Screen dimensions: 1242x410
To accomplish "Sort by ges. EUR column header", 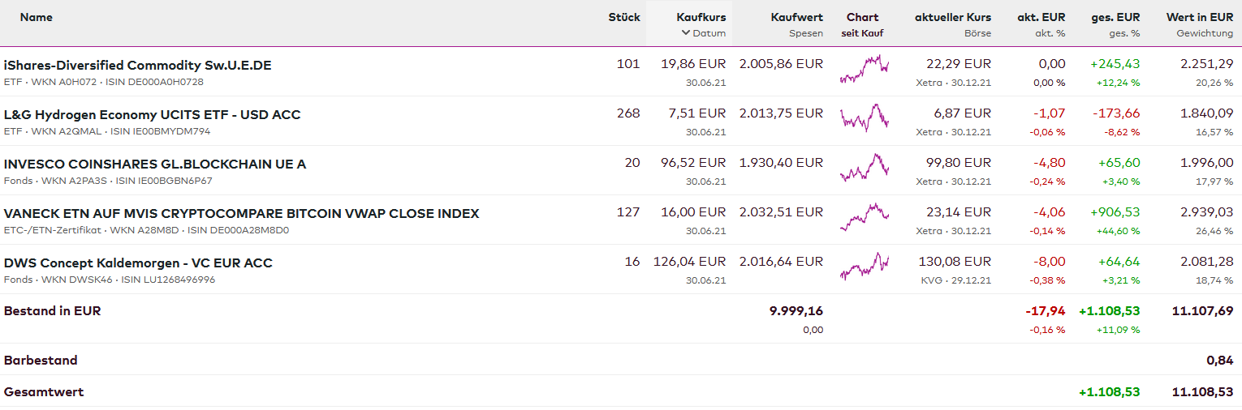I will tap(1115, 17).
